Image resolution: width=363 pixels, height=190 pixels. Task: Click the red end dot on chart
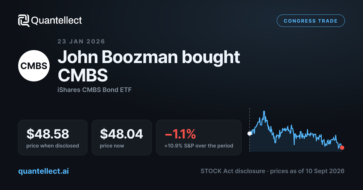(x=342, y=147)
